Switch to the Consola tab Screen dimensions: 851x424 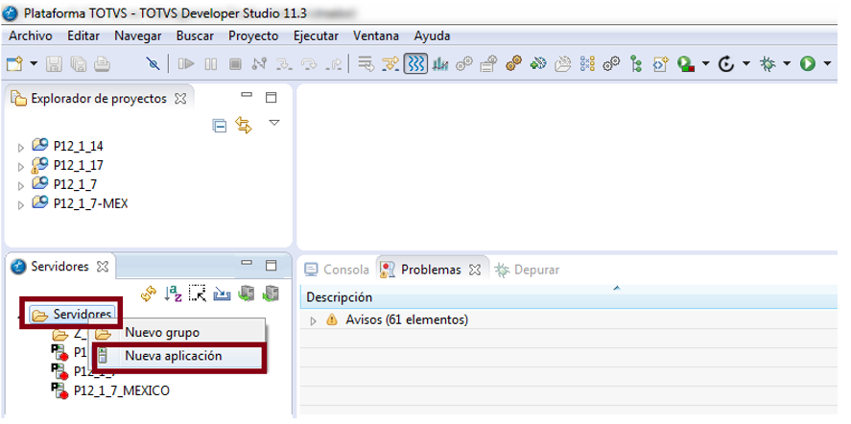pos(337,270)
